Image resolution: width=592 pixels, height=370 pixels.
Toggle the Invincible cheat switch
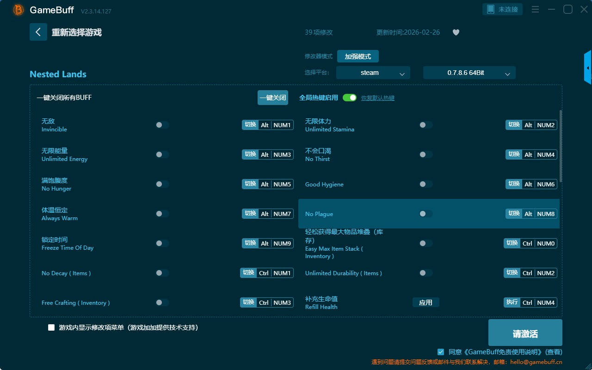click(162, 125)
